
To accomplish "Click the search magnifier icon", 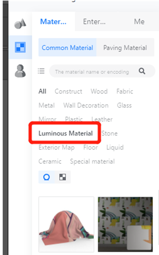I will pos(142,71).
